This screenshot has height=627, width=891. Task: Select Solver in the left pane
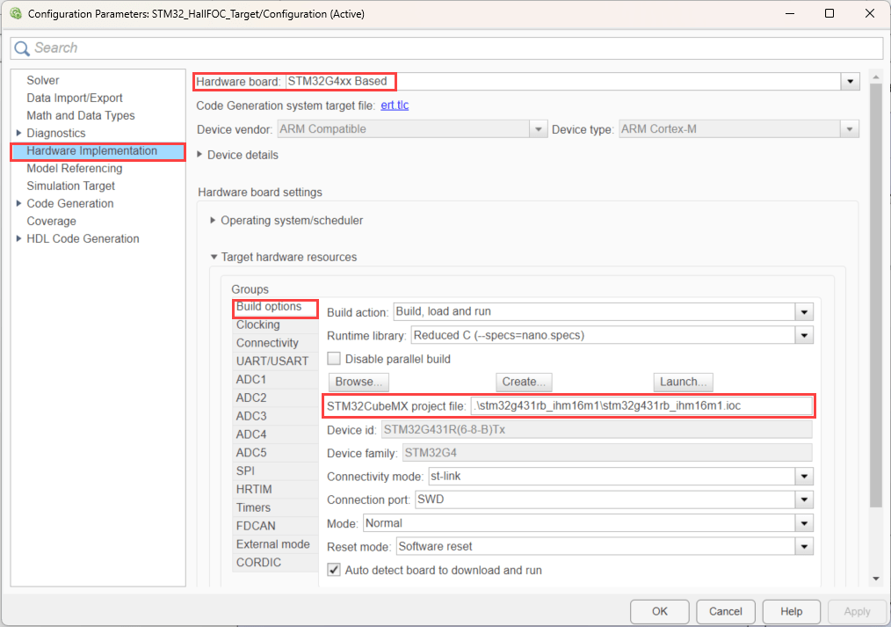43,80
